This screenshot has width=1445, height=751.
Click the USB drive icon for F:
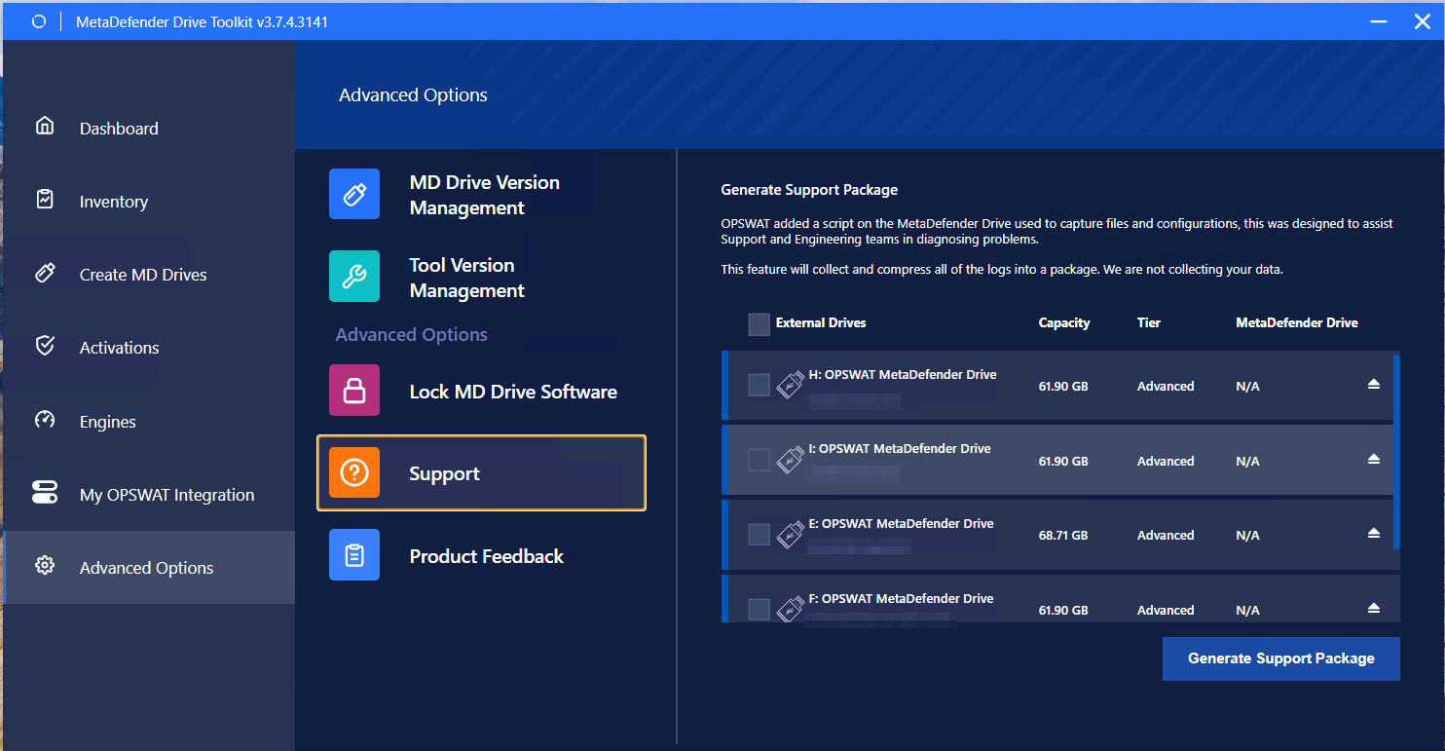[x=790, y=610]
